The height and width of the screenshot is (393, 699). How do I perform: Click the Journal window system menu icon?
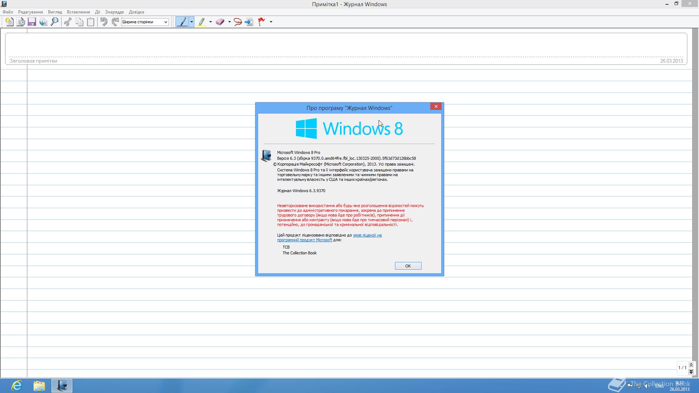click(4, 4)
